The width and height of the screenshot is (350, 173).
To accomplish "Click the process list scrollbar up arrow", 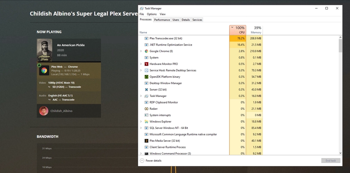I will (340, 38).
